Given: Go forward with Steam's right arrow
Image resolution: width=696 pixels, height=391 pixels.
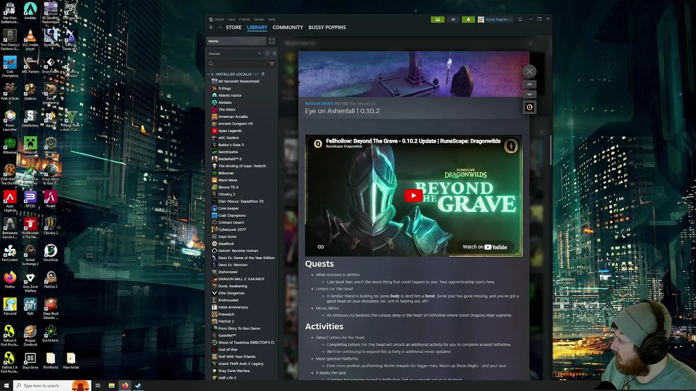Looking at the screenshot, I should [x=220, y=27].
